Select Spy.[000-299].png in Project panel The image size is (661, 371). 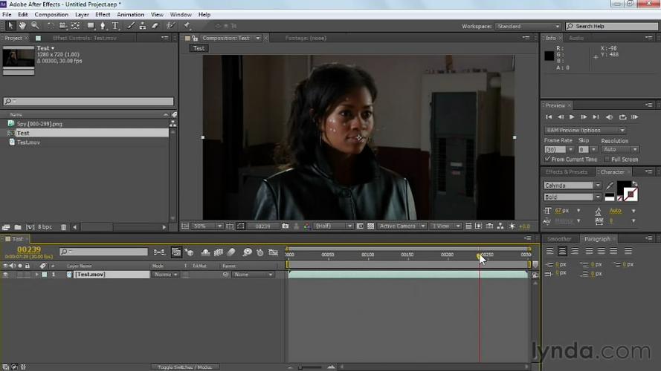pos(39,124)
